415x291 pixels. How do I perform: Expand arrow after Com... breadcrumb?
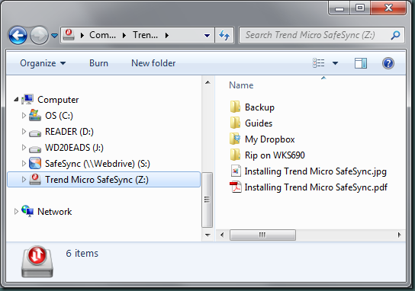coord(124,35)
